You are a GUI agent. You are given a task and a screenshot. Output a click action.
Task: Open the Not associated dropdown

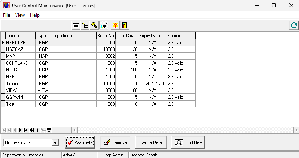pos(55,142)
